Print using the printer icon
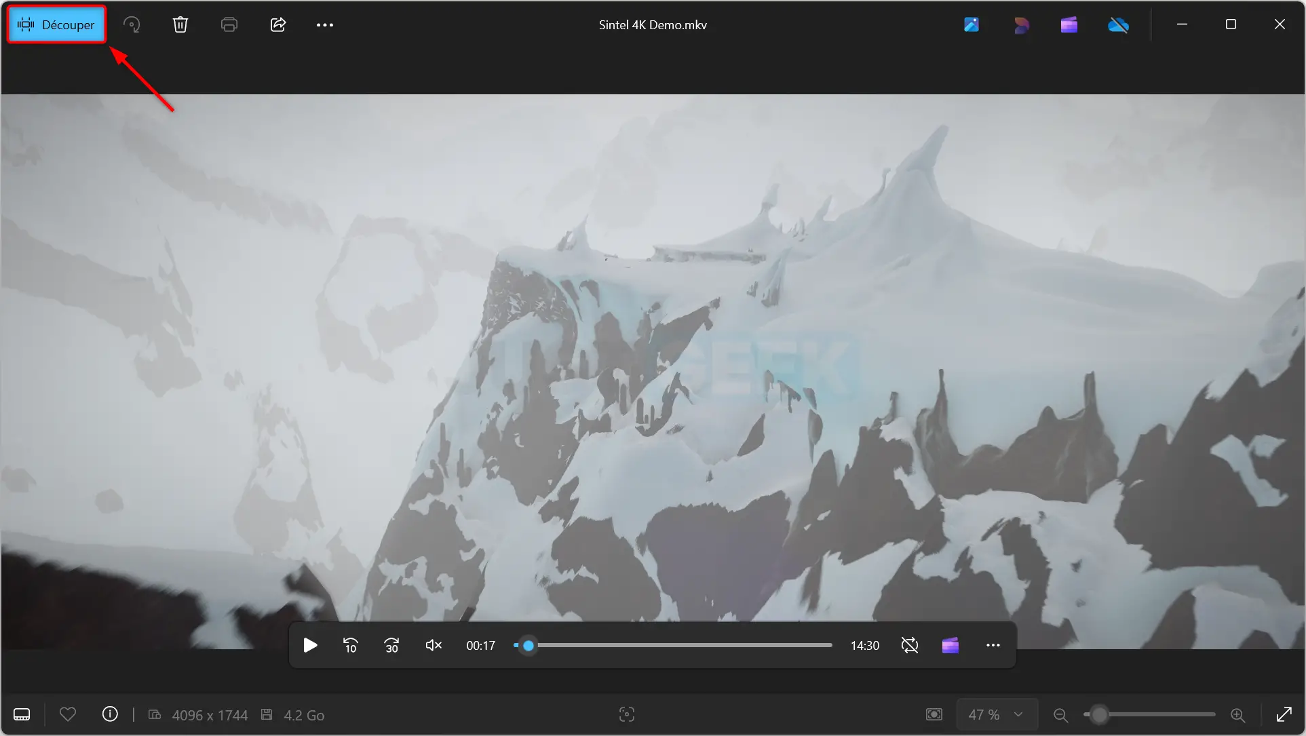 (x=229, y=25)
